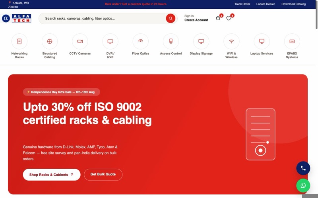Open WiFi & Wireless category icon
Image resolution: width=318 pixels, height=198 pixels.
tap(231, 41)
